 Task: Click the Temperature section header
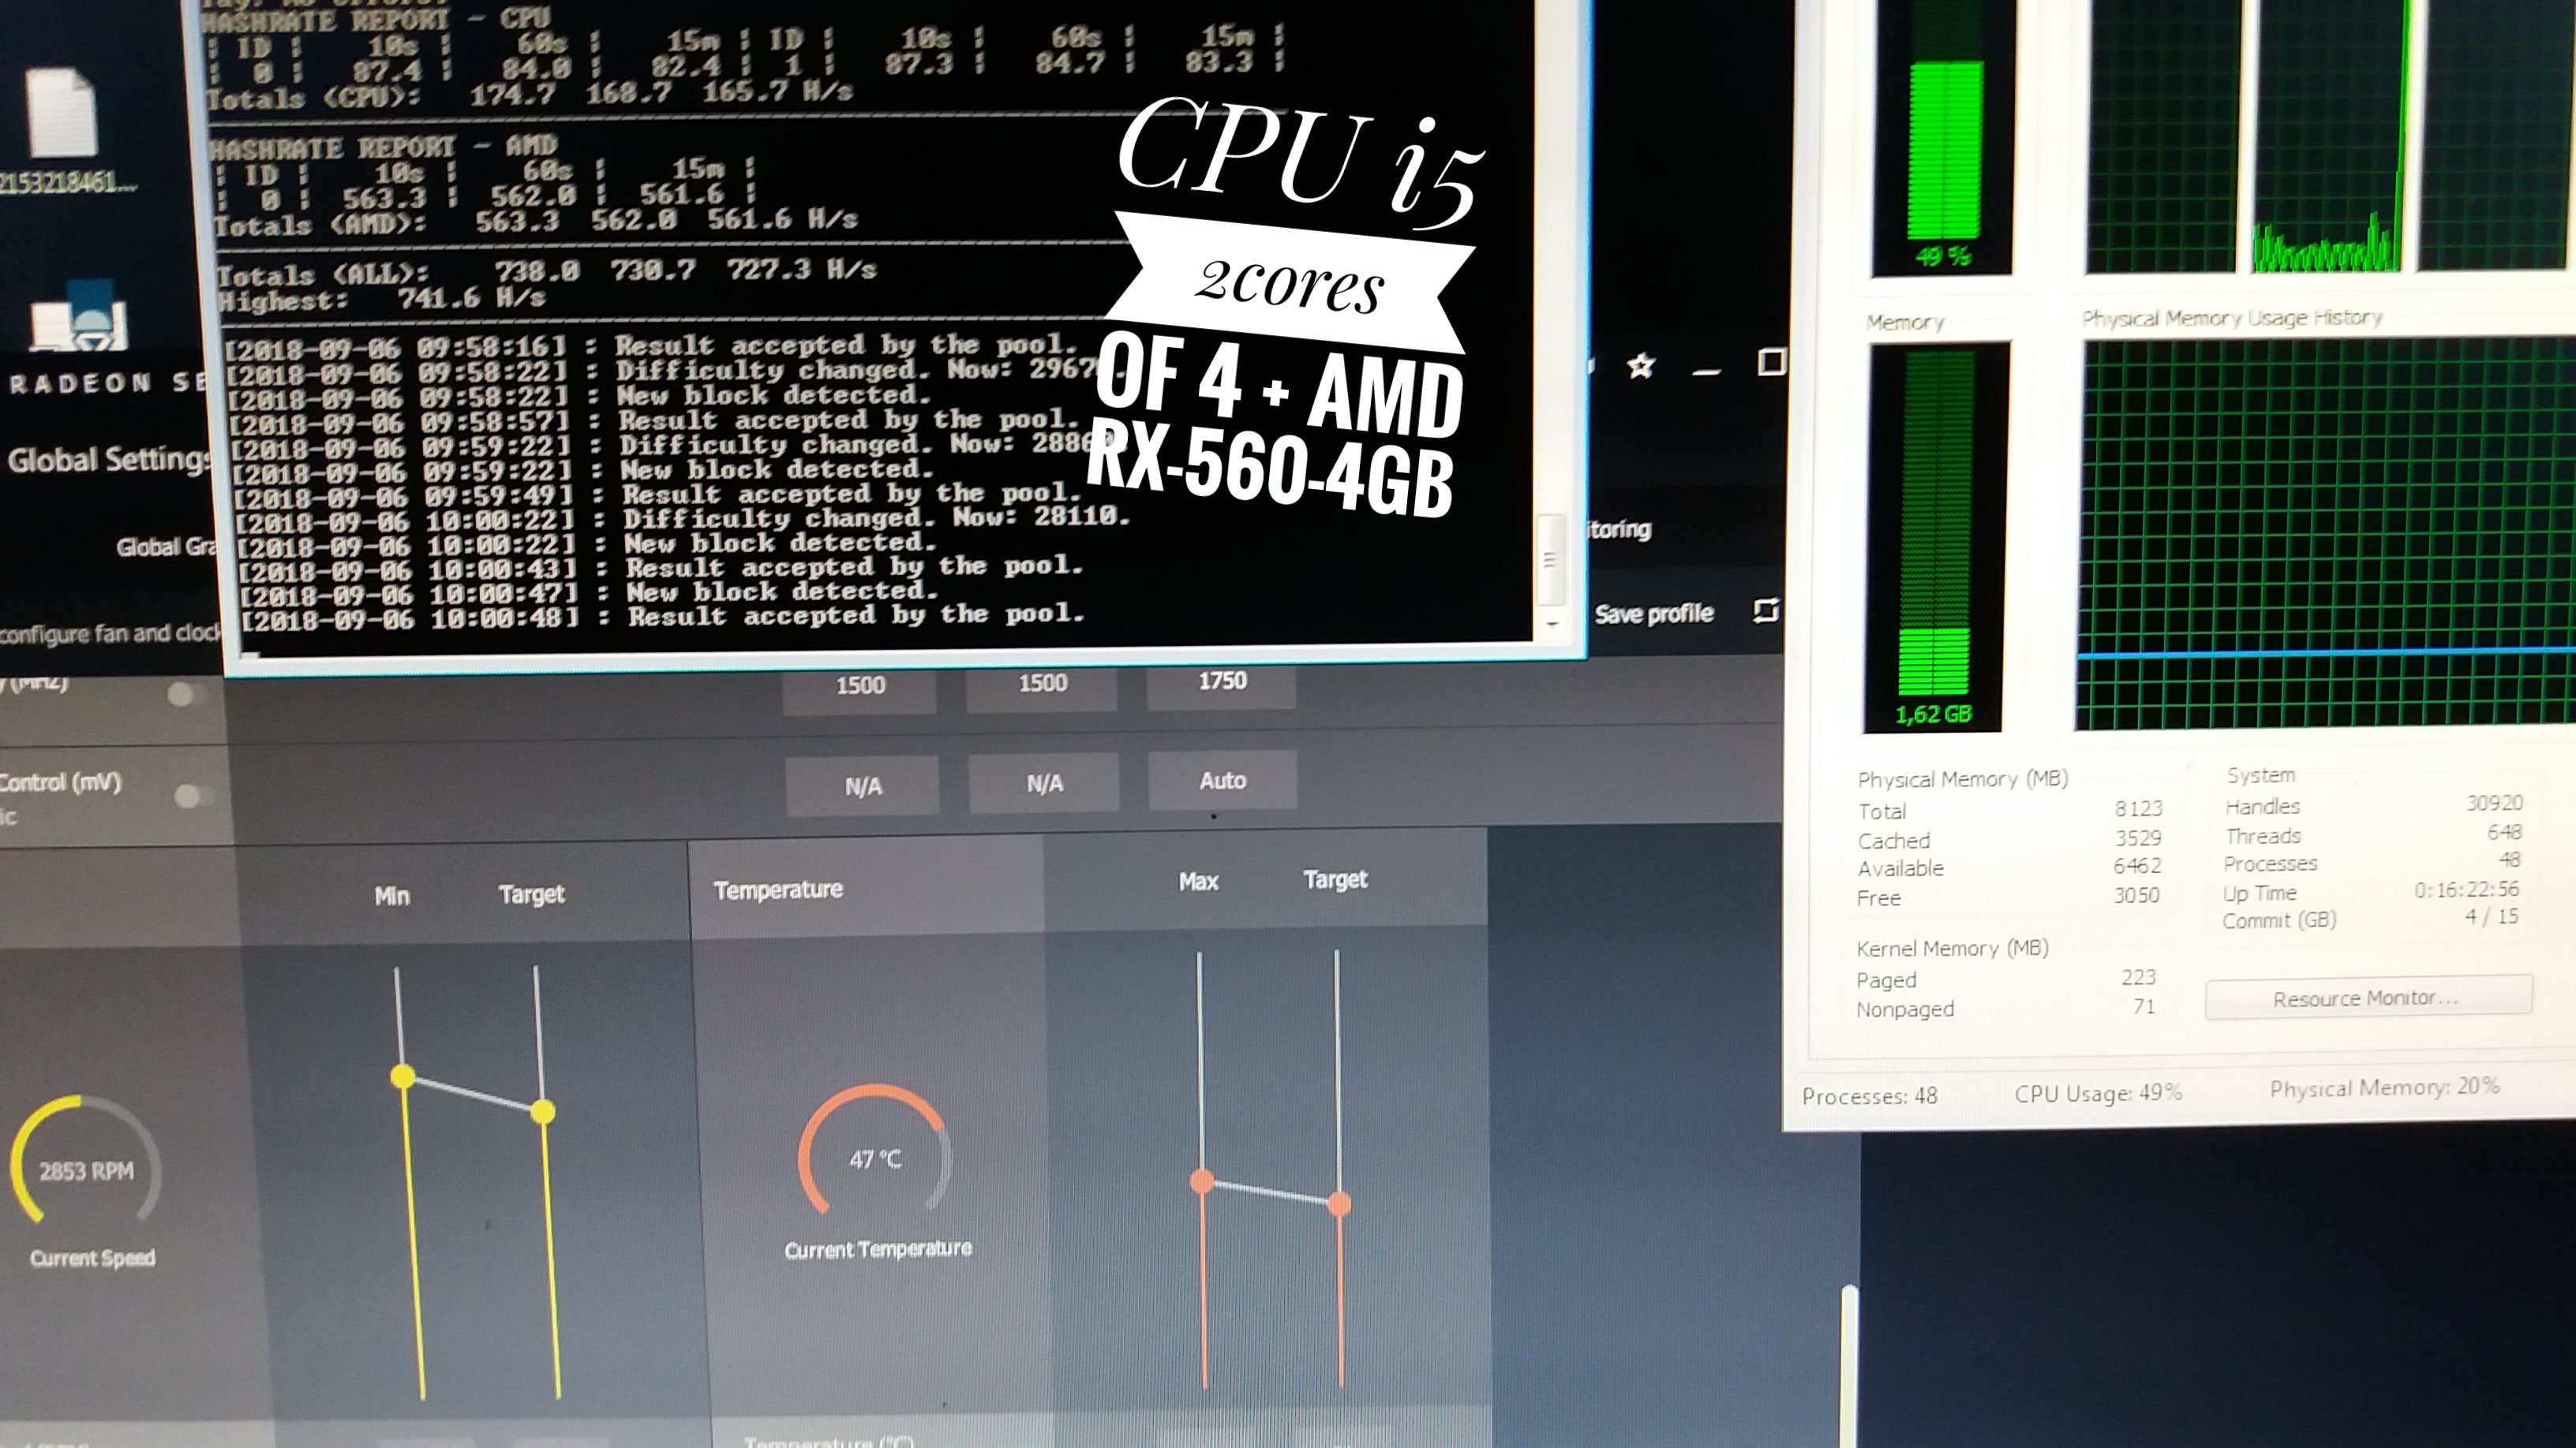779,890
